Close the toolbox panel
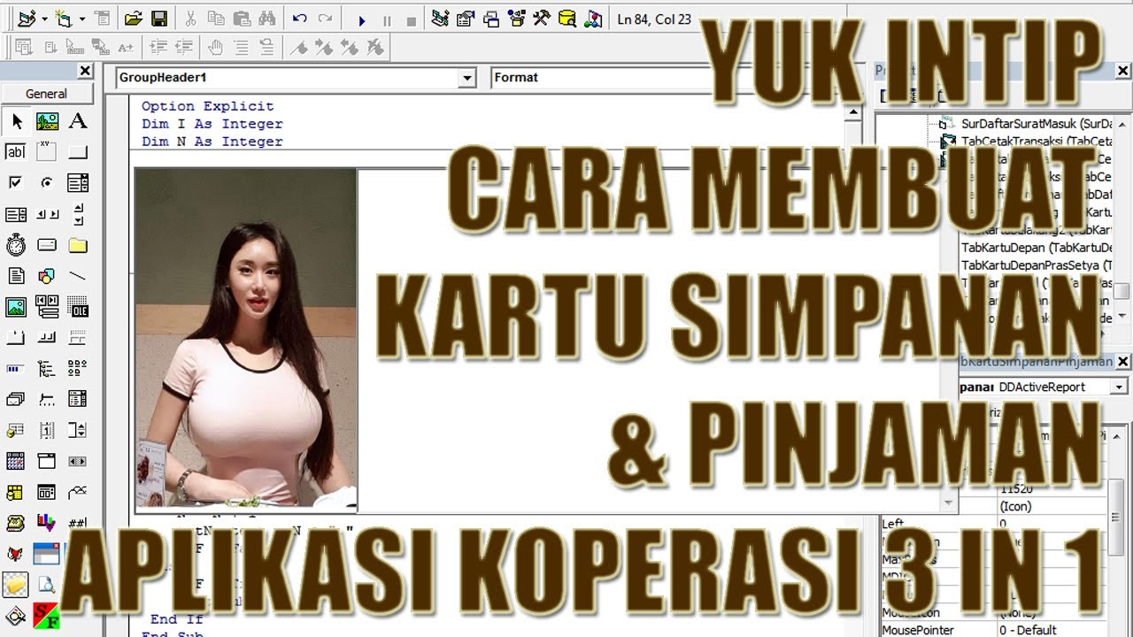The width and height of the screenshot is (1133, 637). point(85,71)
